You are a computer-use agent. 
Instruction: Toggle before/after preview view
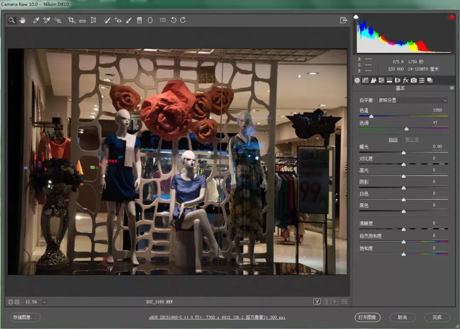(317, 301)
